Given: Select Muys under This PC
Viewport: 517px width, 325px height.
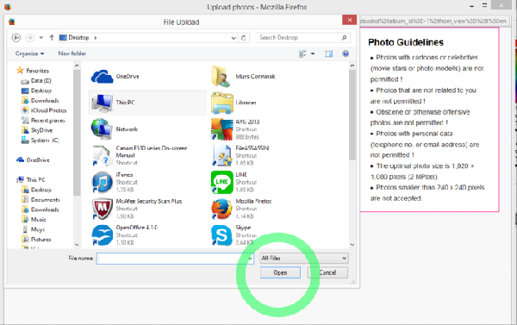Looking at the screenshot, I should 34,229.
